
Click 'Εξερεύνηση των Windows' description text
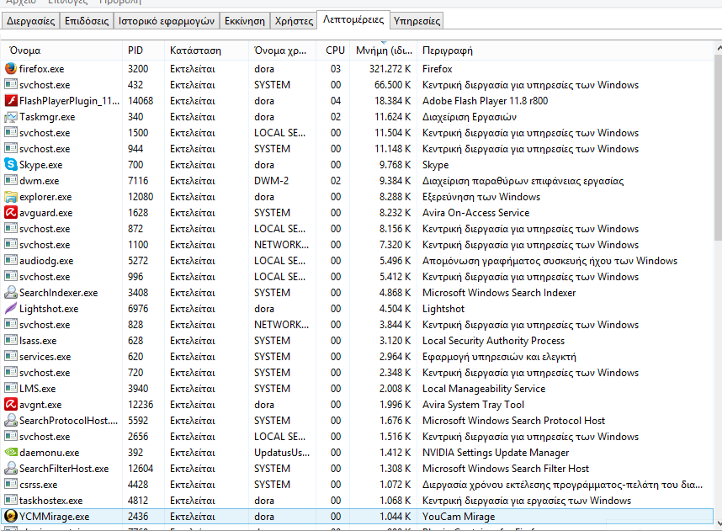481,197
